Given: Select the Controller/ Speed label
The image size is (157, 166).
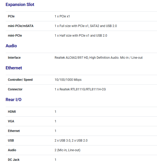Looking at the screenshot, I should 20,80.
